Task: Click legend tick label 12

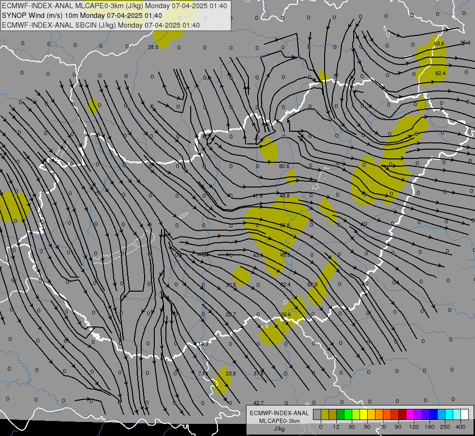Action: point(336,427)
